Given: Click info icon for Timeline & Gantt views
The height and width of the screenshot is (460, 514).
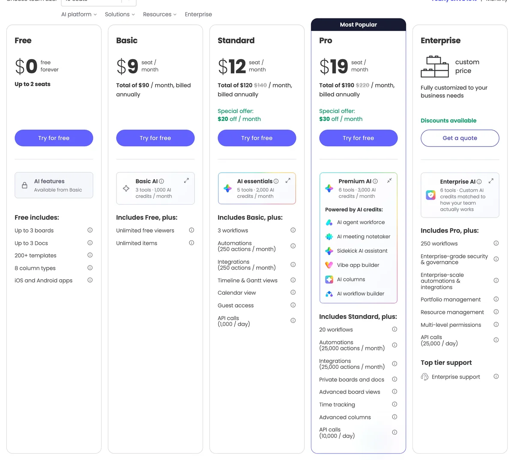Looking at the screenshot, I should 293,280.
